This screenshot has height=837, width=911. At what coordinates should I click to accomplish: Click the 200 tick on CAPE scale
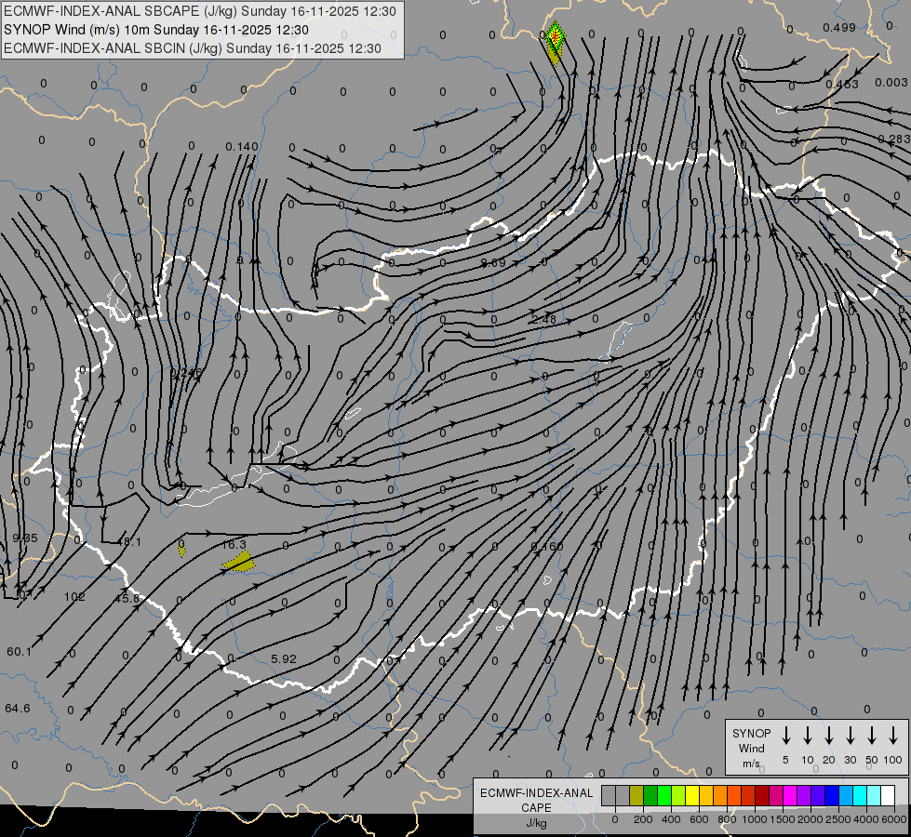pyautogui.click(x=643, y=819)
